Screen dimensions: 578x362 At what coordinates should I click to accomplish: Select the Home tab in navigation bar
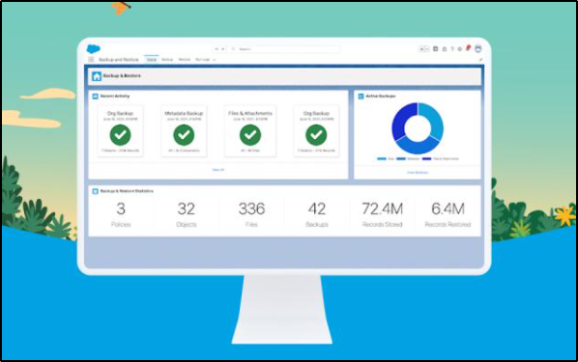[x=152, y=59]
